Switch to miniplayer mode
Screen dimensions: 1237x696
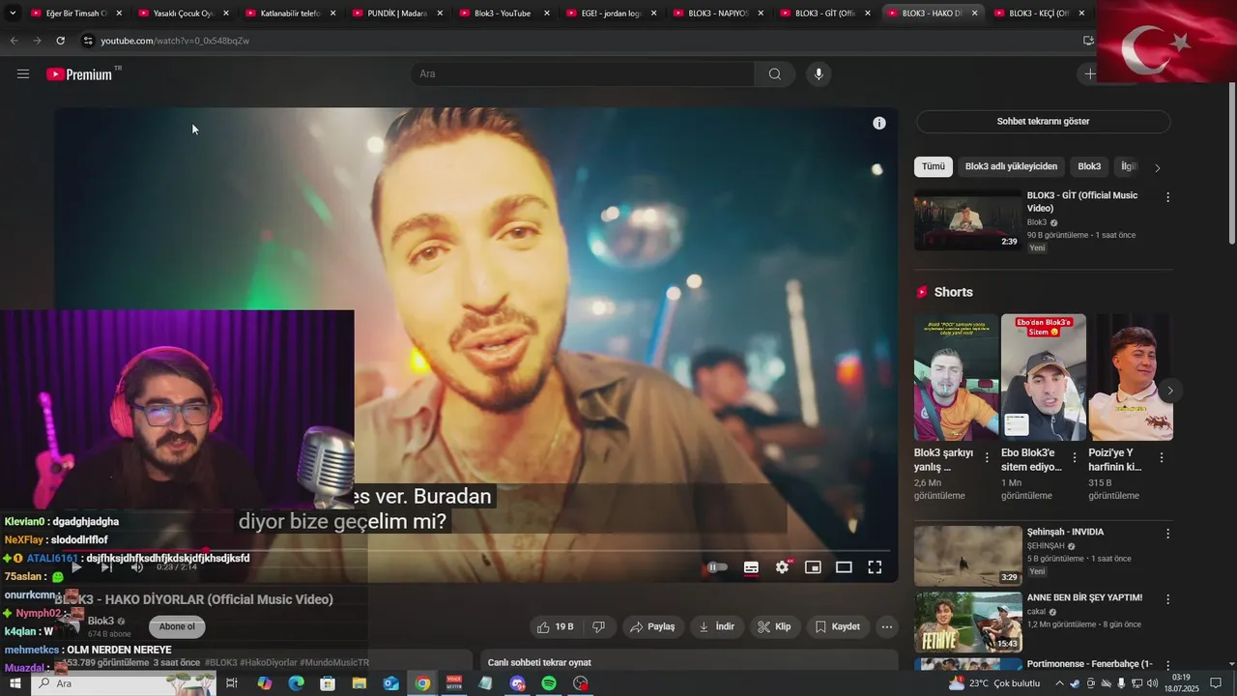point(813,567)
